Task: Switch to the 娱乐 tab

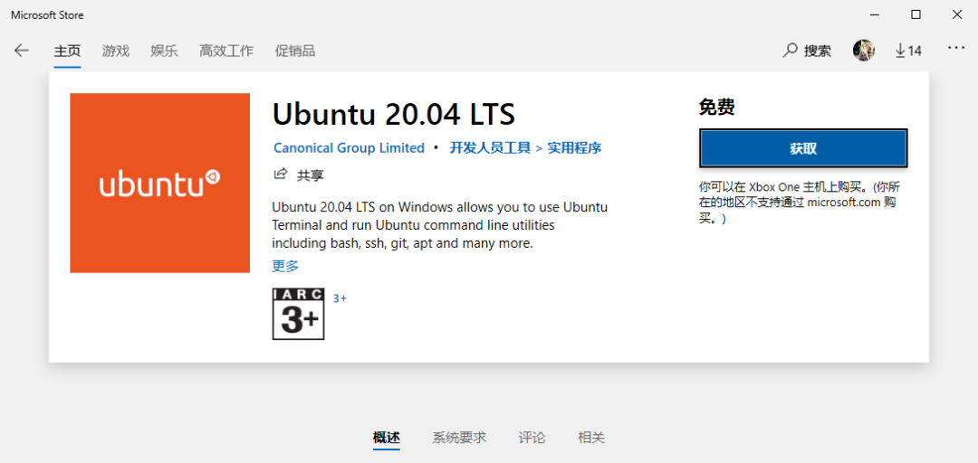Action: (x=164, y=52)
